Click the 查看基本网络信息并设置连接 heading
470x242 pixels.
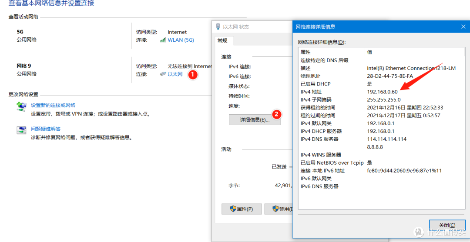(x=51, y=3)
